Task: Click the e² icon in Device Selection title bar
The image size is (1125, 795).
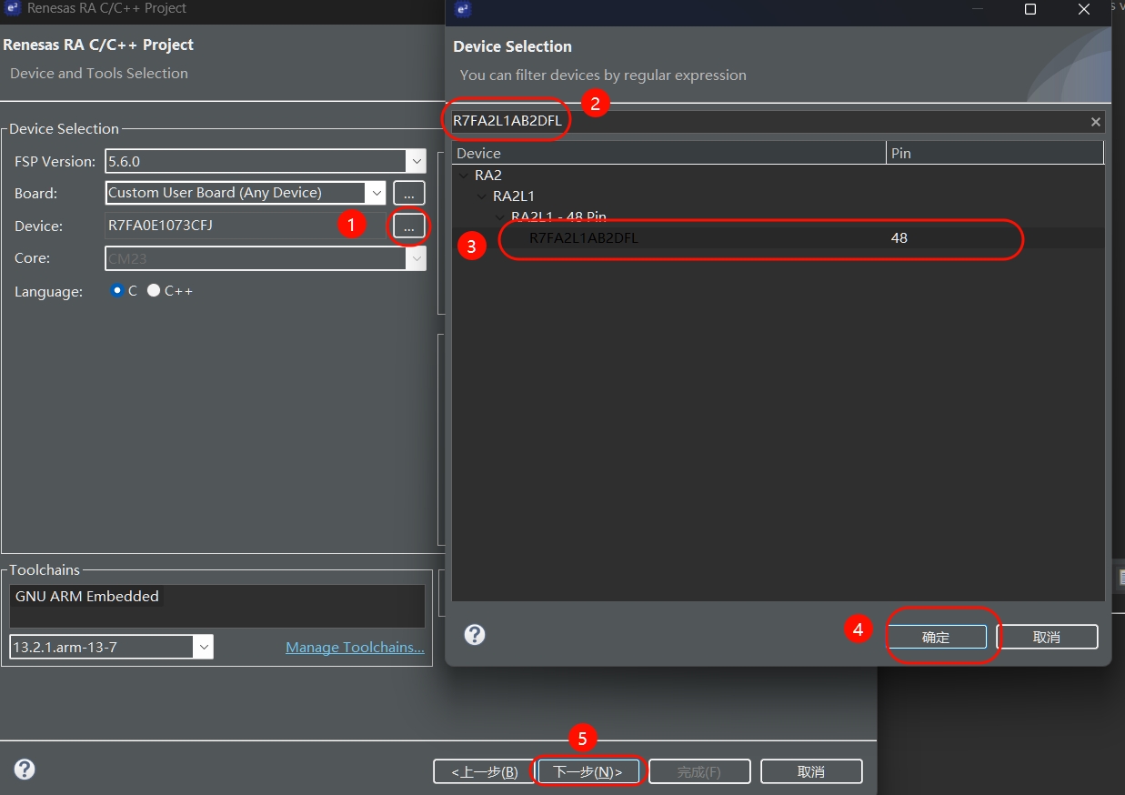Action: [x=463, y=9]
